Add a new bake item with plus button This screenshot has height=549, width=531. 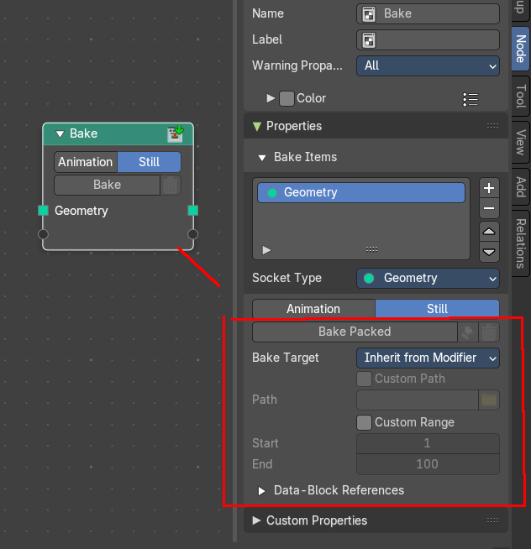pyautogui.click(x=489, y=188)
